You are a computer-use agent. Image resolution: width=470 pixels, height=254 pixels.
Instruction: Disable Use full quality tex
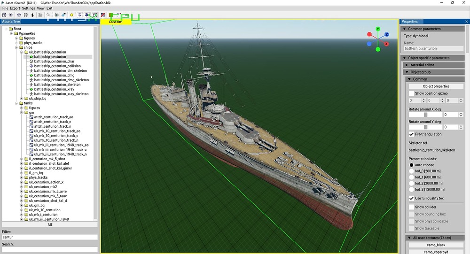tap(412, 199)
